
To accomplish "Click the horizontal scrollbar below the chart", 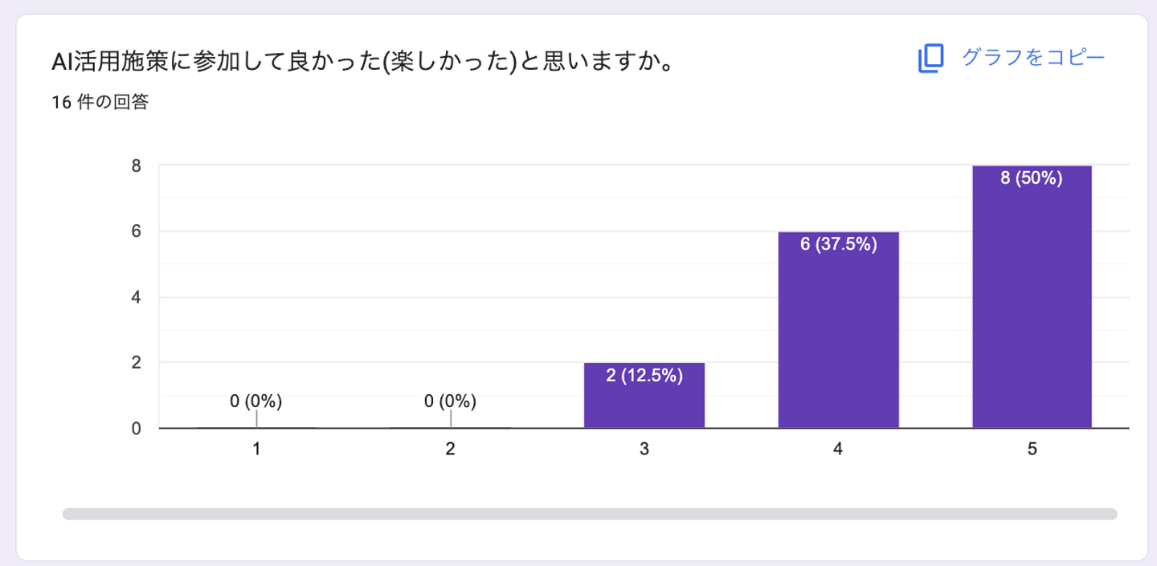I will tap(590, 514).
